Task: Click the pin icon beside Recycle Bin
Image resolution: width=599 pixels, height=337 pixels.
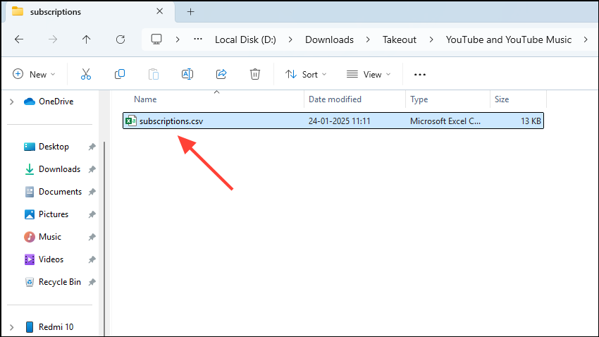Action: (x=92, y=282)
